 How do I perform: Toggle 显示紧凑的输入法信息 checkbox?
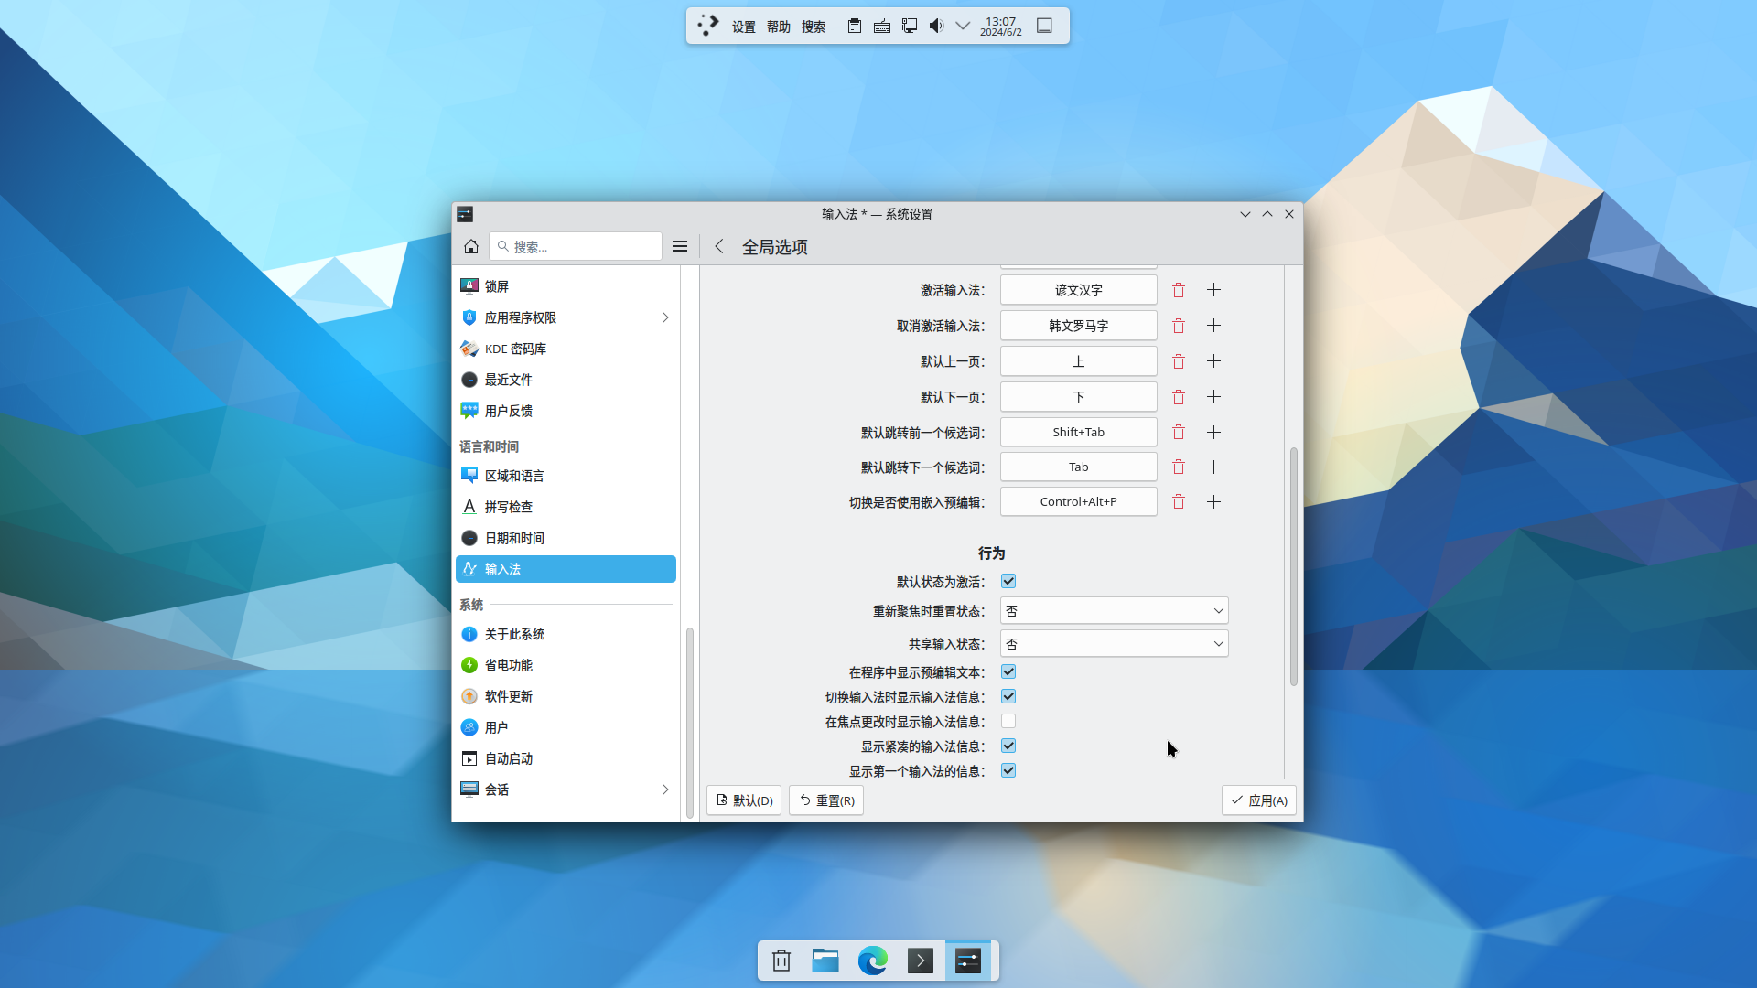[1008, 746]
